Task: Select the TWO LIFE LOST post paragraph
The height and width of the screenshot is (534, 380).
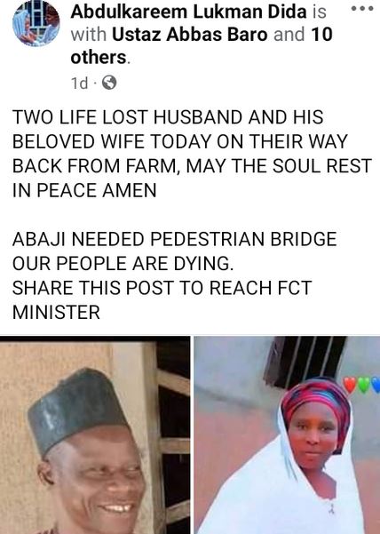Action: coord(192,154)
